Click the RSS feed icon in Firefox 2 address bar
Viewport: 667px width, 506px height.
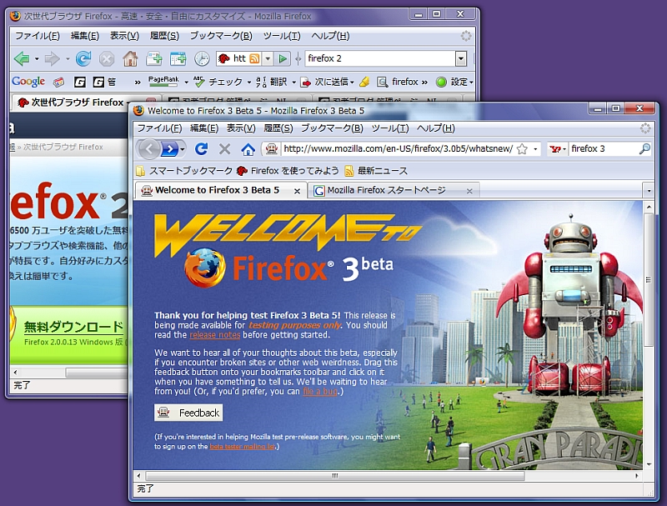[254, 58]
